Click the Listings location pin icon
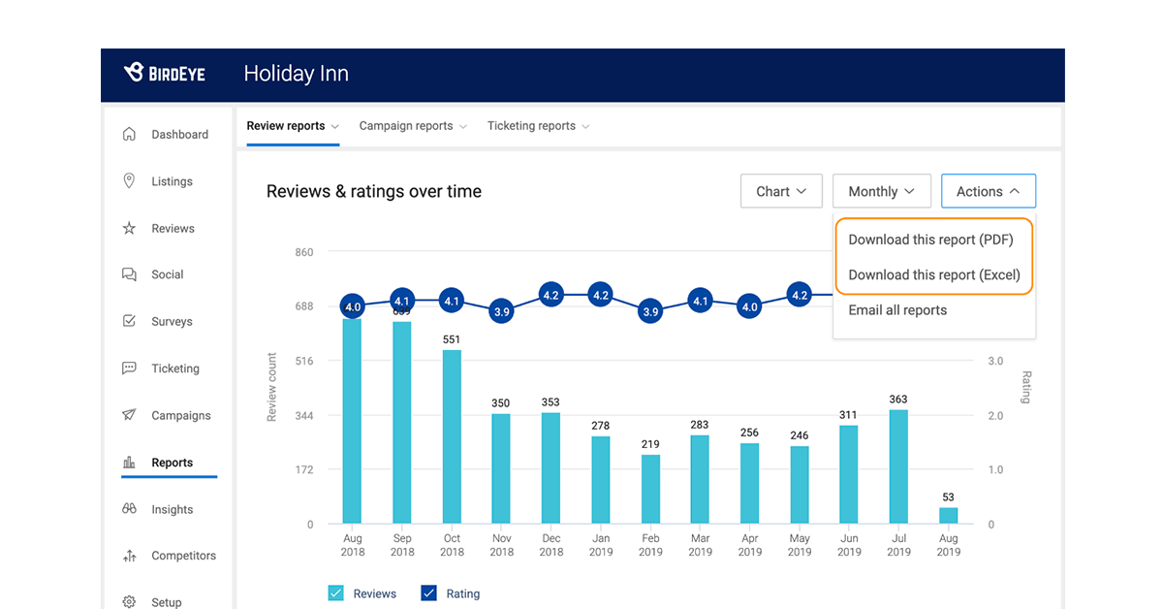Image resolution: width=1163 pixels, height=609 pixels. [x=129, y=181]
